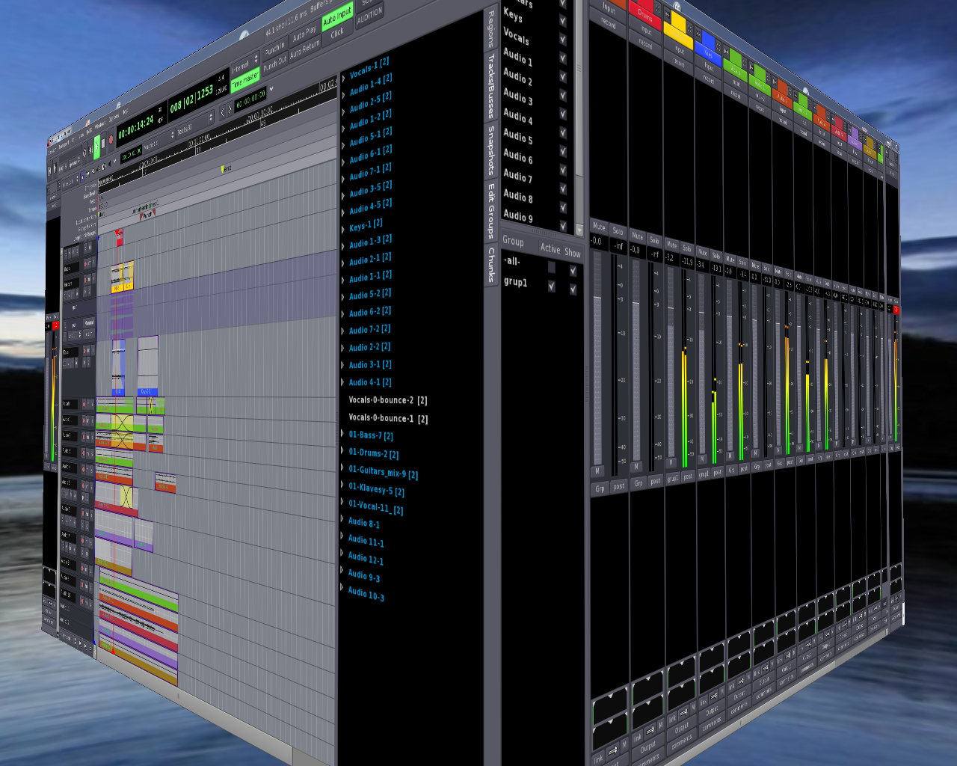This screenshot has width=957, height=766.
Task: Enable Active checkbox for -all- group
Action: [552, 268]
